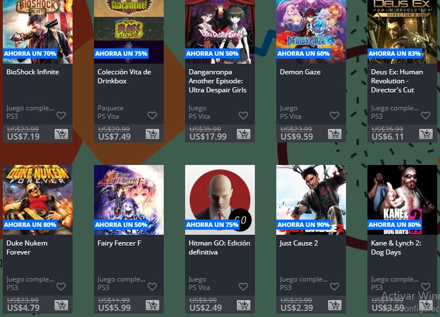
Task: Toggle wishlist heart for BioShock Infinite
Action: point(61,115)
